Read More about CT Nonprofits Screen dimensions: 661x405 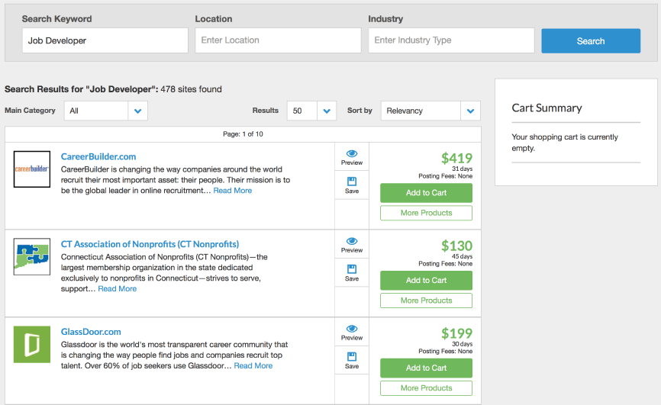click(x=118, y=288)
